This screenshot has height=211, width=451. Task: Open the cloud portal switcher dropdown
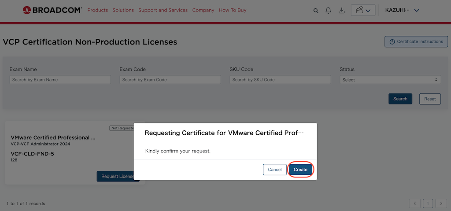point(363,11)
